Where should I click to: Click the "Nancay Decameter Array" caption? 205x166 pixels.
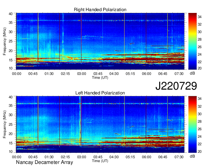coord(44,162)
